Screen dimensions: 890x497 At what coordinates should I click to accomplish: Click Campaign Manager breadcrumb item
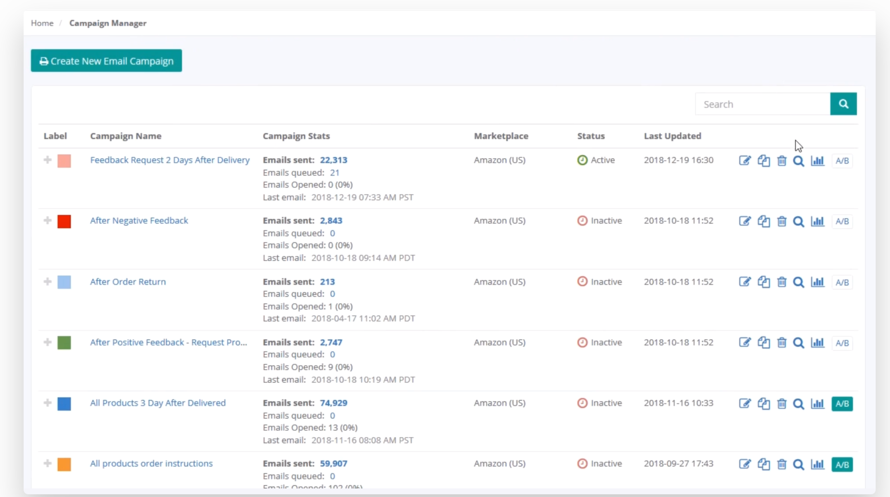coord(108,23)
